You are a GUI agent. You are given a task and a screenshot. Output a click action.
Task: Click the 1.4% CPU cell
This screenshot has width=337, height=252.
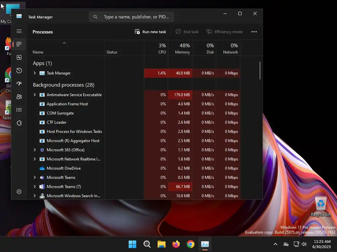pyautogui.click(x=156, y=73)
